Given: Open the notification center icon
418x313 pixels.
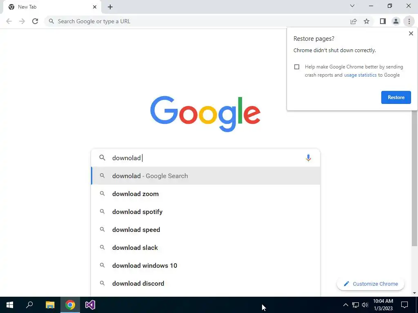Looking at the screenshot, I should tap(405, 305).
